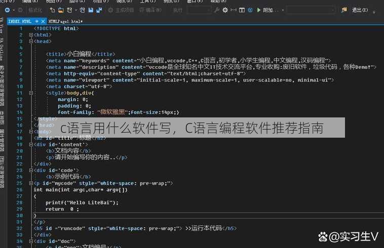384x248 pixels.
Task: Click the h5 id="runcode" line
Action: coord(135,228)
